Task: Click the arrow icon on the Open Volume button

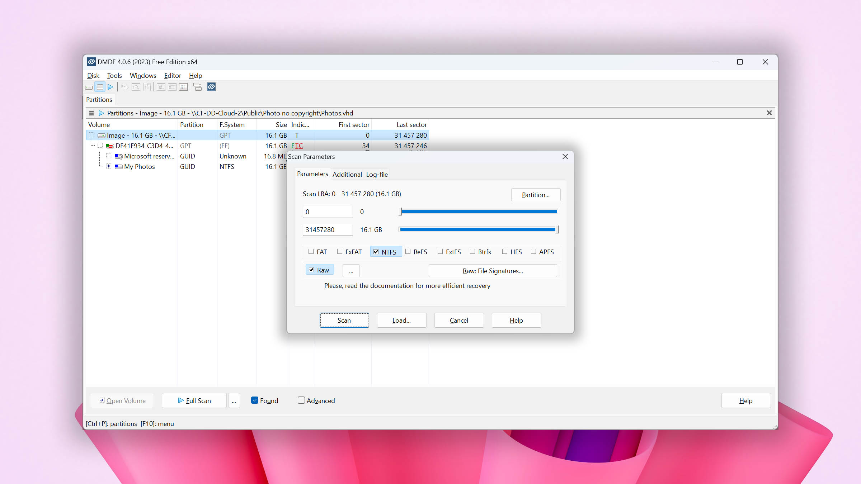Action: pyautogui.click(x=102, y=400)
